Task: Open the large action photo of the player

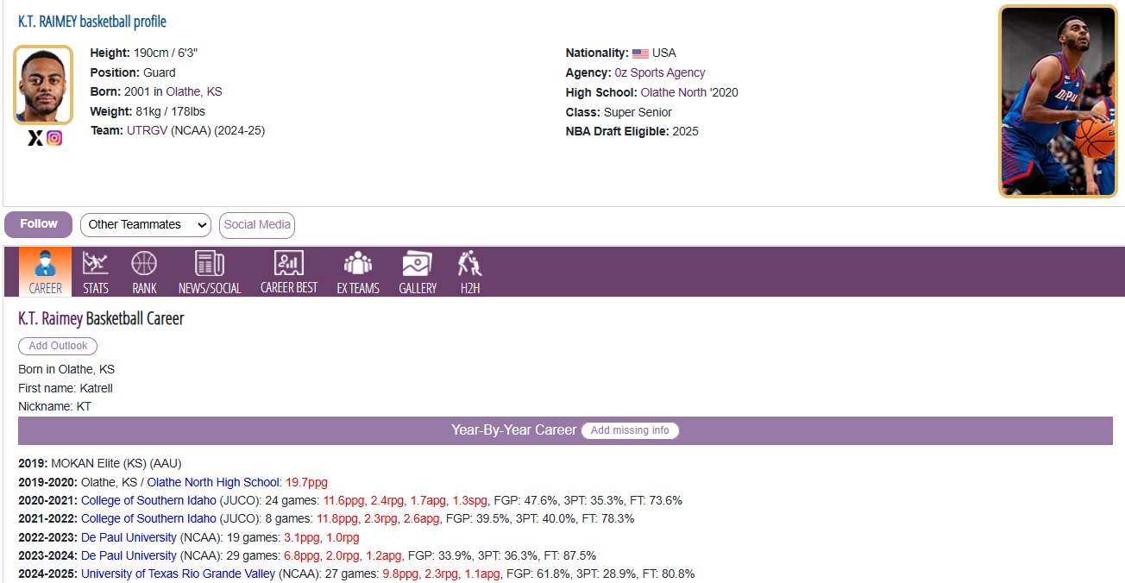Action: (1058, 102)
